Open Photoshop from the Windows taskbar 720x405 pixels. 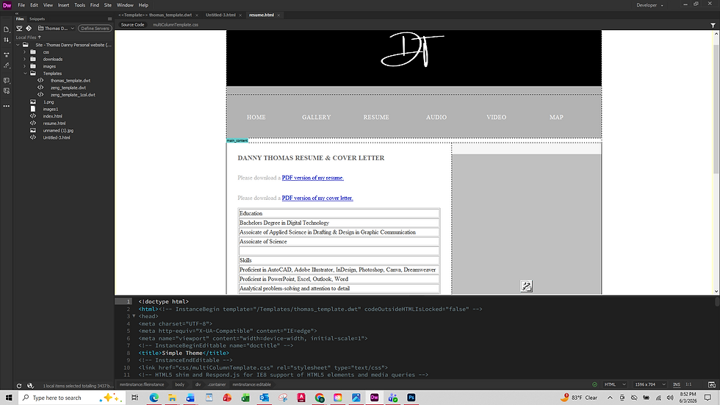tap(411, 398)
